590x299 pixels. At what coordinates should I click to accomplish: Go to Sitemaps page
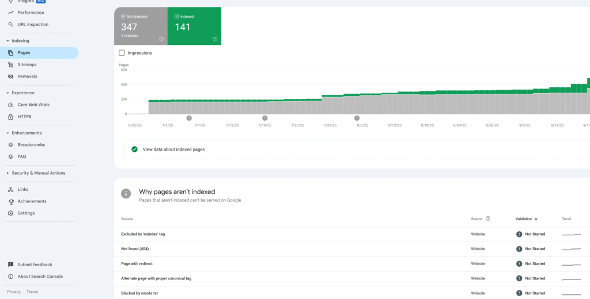pyautogui.click(x=27, y=64)
